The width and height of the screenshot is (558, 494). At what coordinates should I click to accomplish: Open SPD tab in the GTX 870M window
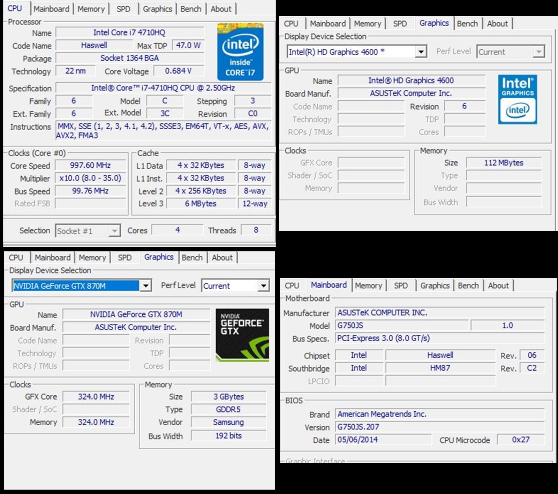point(125,258)
